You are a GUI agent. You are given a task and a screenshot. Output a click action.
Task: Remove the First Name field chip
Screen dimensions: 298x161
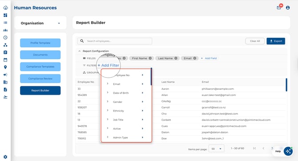(150, 58)
